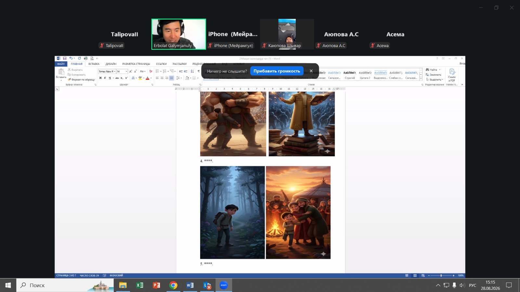The image size is (520, 292).
Task: Apply text effects letter A icon
Action: [133, 78]
